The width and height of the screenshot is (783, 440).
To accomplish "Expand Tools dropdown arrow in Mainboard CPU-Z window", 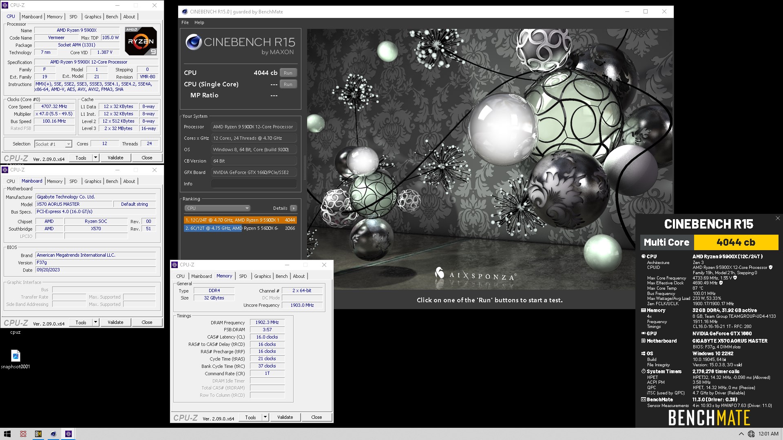I will coord(95,322).
